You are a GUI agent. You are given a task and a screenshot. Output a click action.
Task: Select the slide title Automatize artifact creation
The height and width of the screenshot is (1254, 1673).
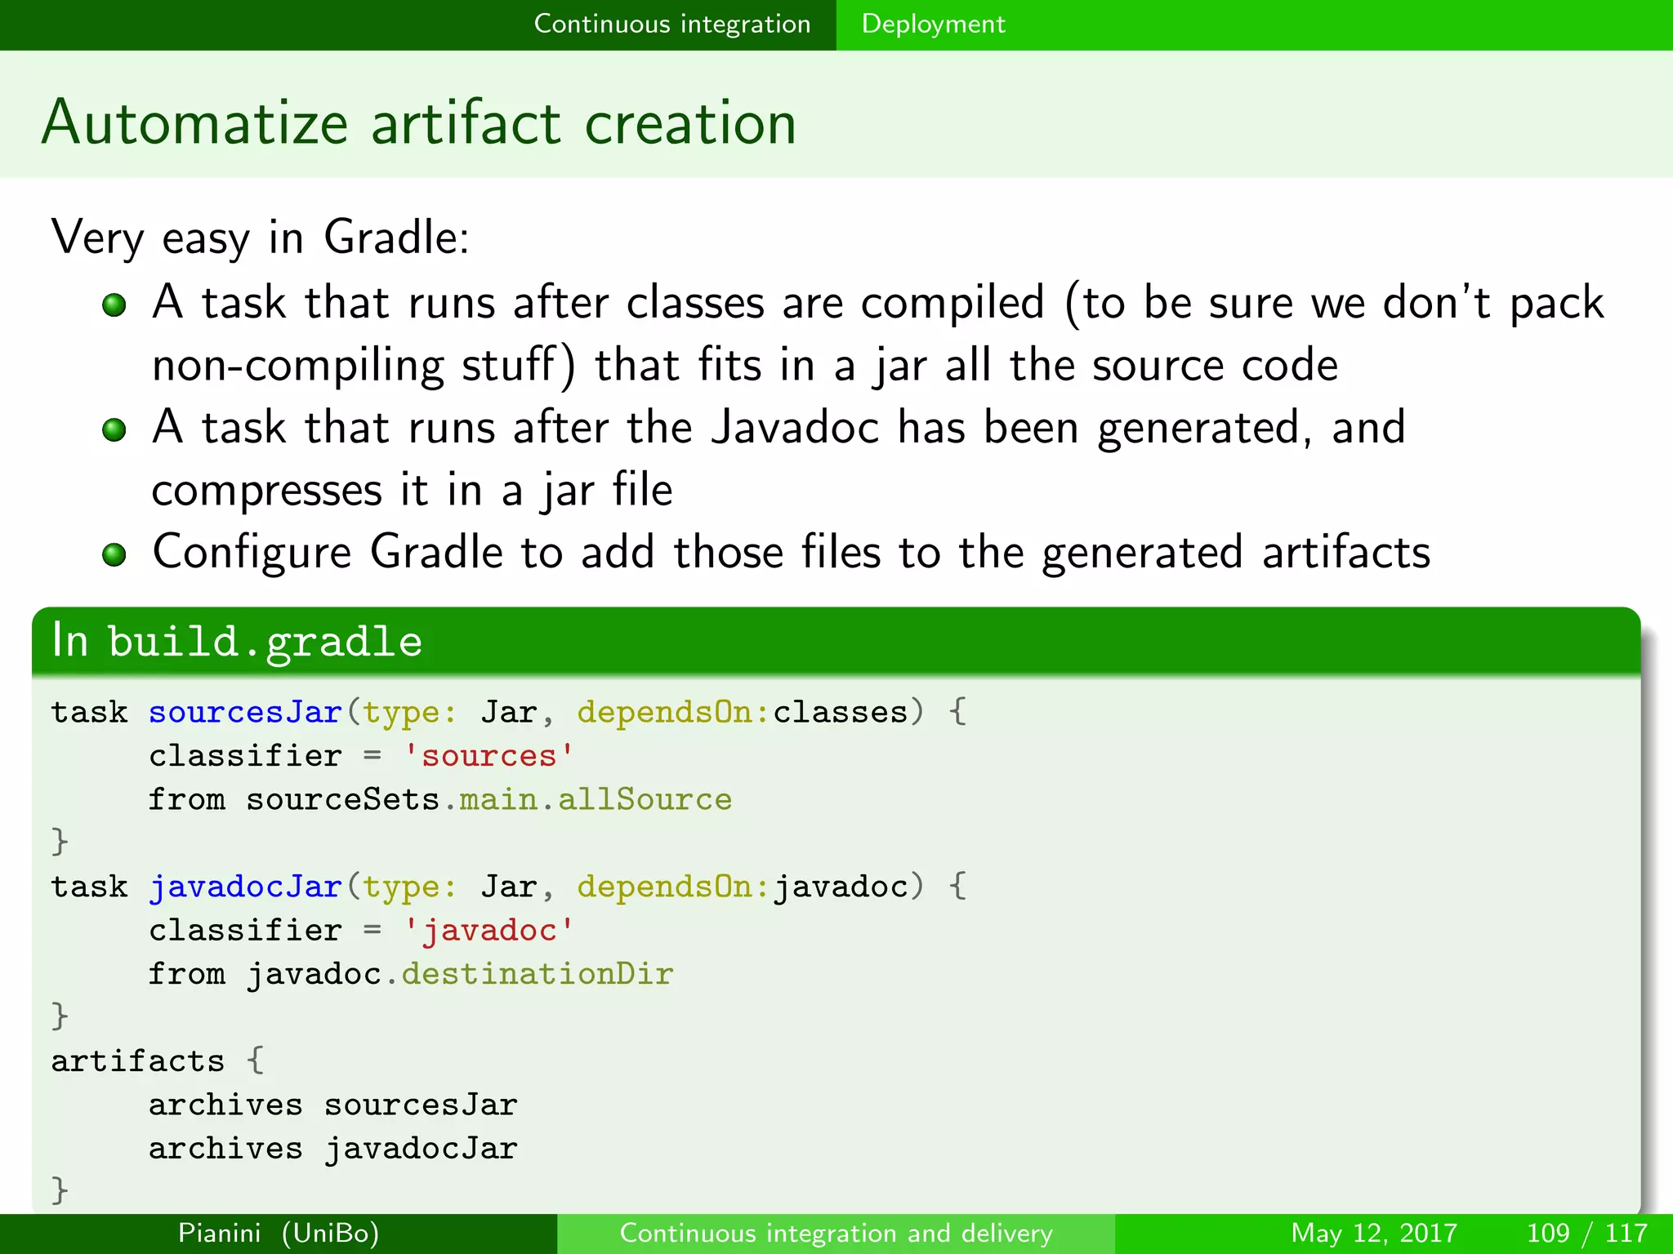click(x=419, y=123)
